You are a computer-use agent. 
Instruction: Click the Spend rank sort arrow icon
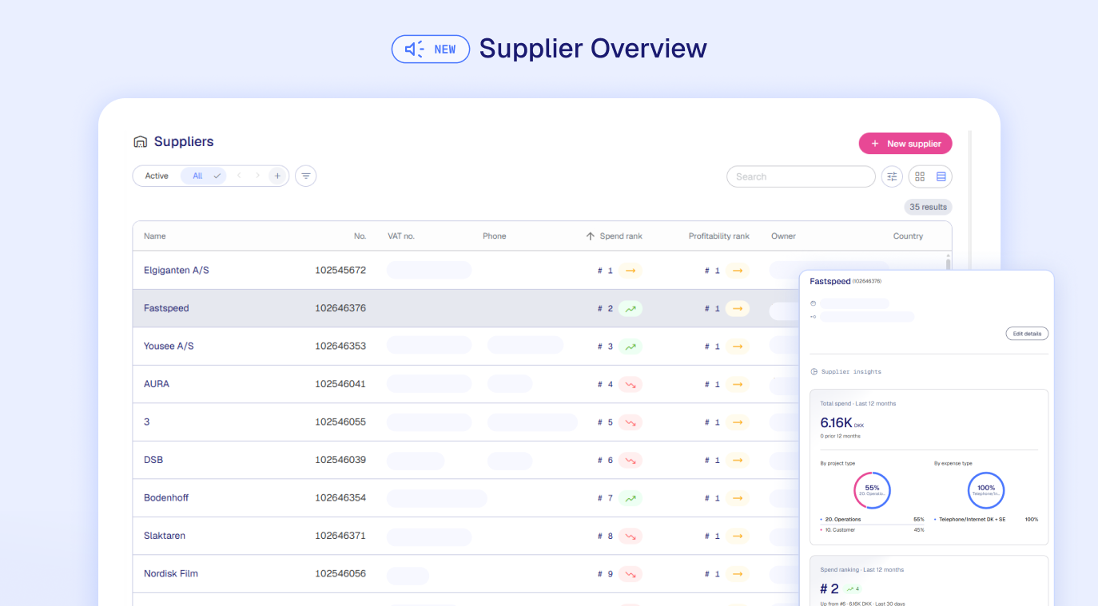[591, 236]
